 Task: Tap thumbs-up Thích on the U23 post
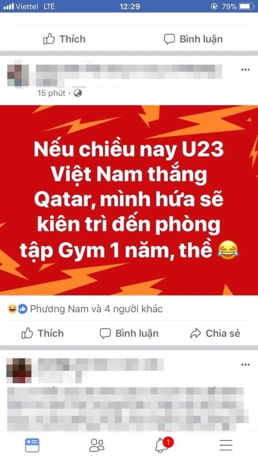[43, 333]
